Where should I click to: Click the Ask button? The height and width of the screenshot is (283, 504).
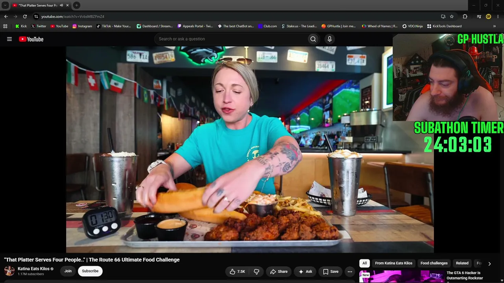(x=305, y=272)
